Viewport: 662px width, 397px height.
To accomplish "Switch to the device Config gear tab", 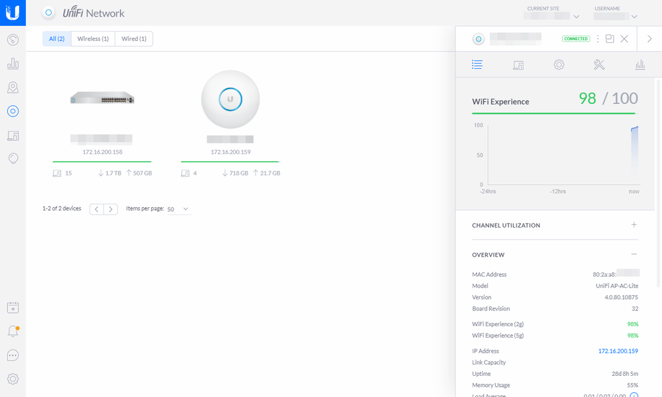I will point(559,64).
